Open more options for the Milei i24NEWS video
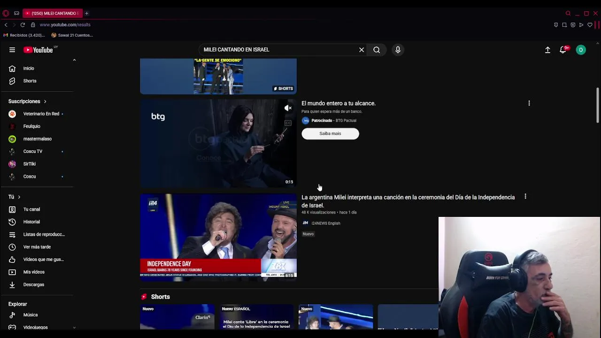 tap(525, 197)
